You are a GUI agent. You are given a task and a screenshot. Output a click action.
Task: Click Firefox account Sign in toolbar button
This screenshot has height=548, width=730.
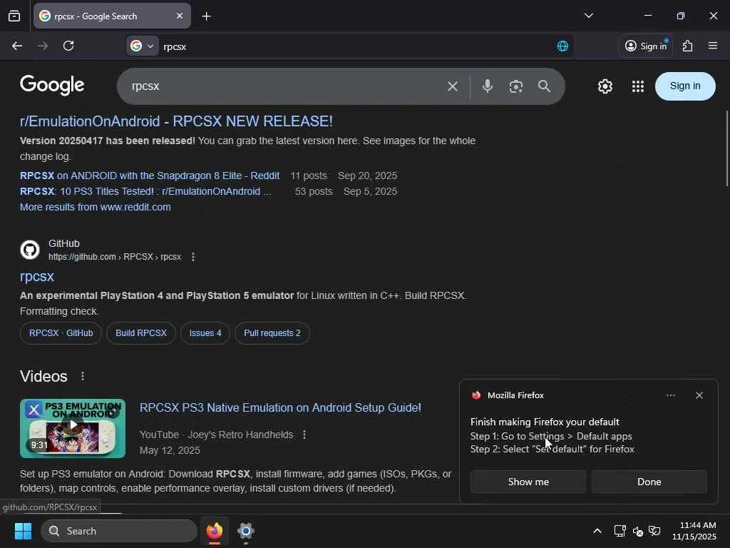pyautogui.click(x=646, y=46)
